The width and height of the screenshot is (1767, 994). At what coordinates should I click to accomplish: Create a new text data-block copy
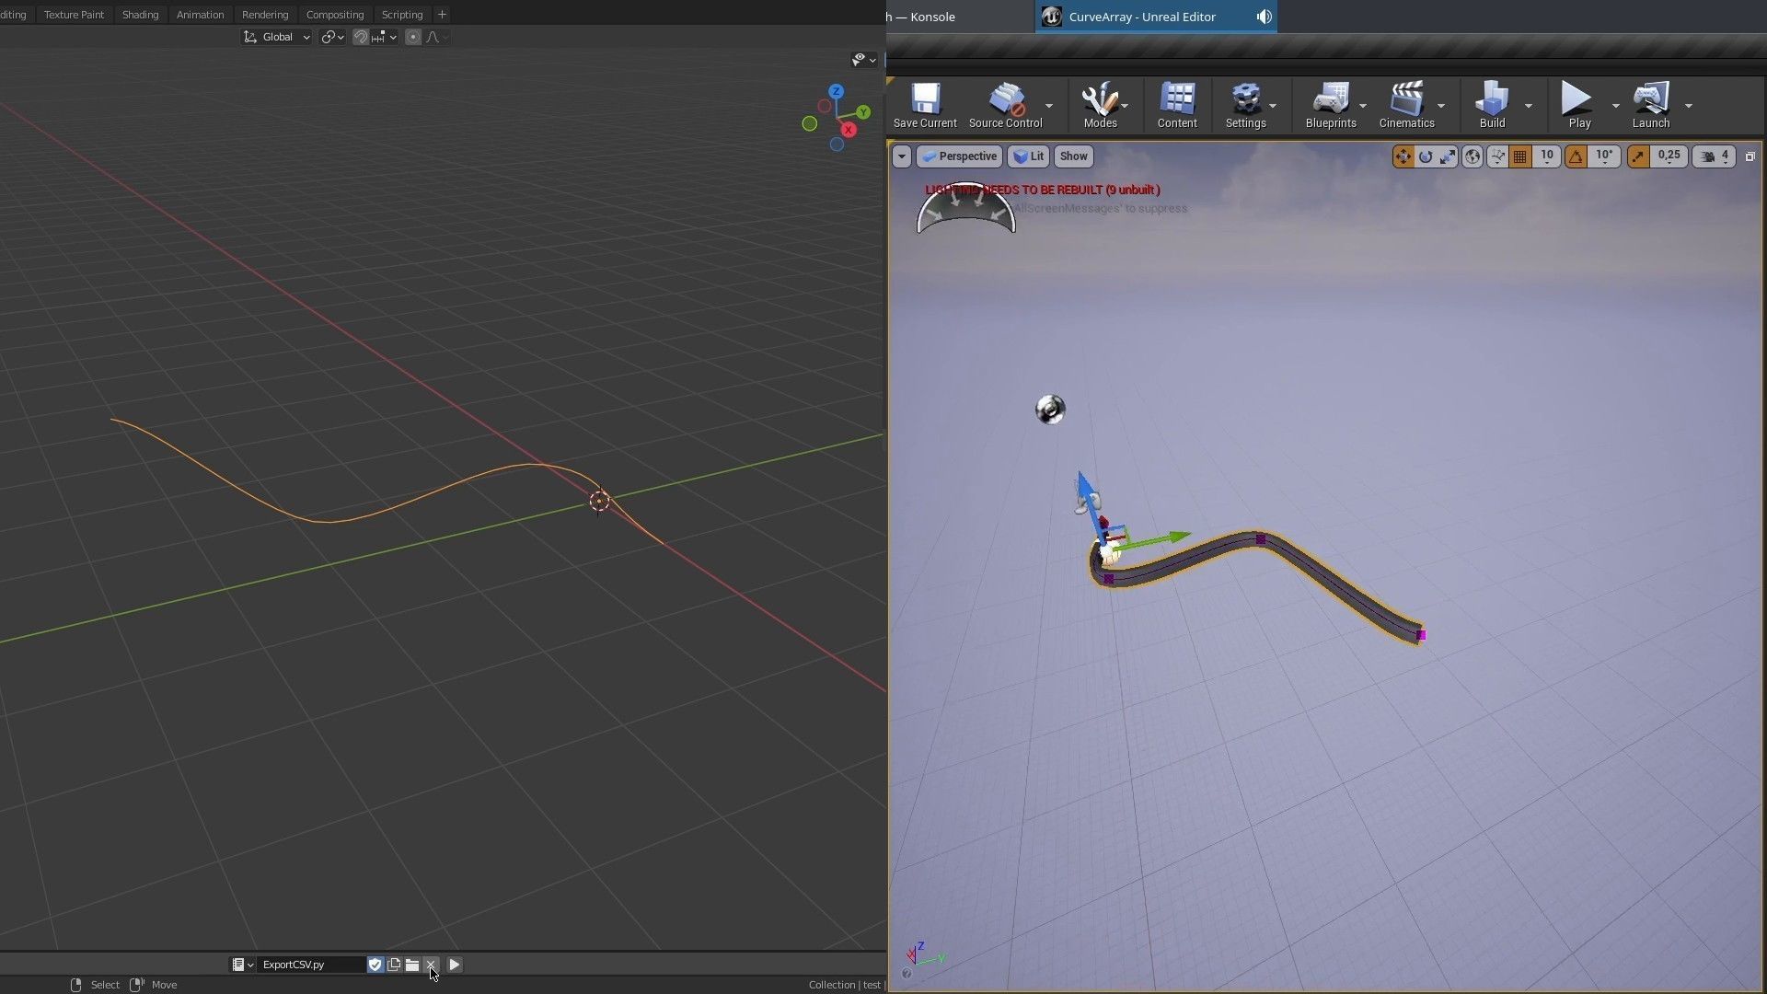394,965
